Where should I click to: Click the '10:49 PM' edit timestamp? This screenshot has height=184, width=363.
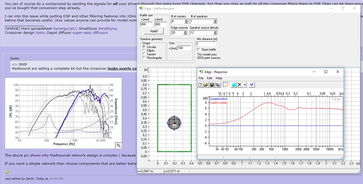56,179
